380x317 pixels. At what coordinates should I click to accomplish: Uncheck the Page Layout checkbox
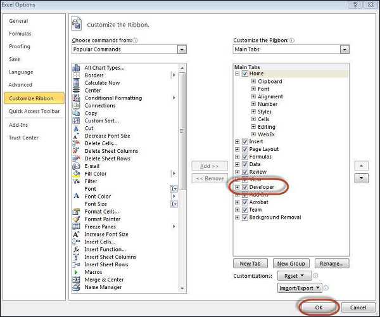(x=244, y=149)
